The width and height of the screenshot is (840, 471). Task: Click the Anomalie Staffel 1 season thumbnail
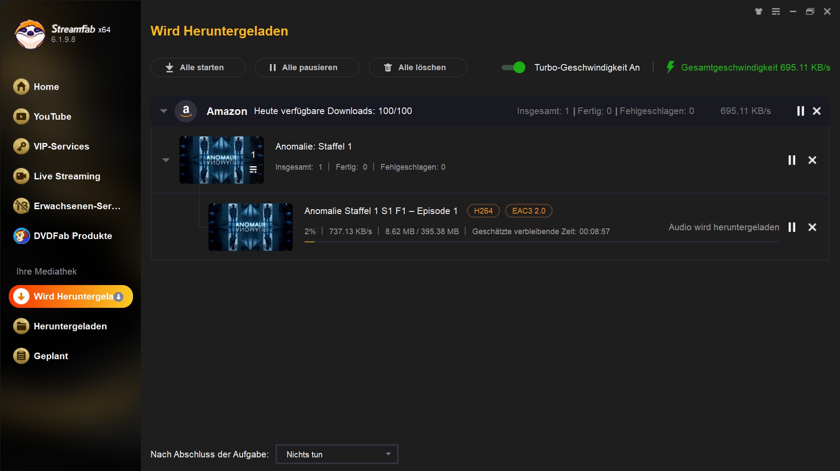click(222, 160)
